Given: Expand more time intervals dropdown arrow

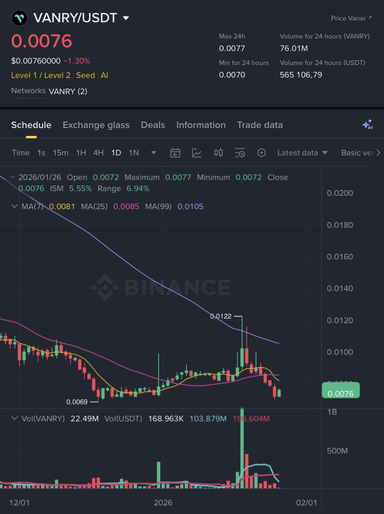Looking at the screenshot, I should pos(154,153).
